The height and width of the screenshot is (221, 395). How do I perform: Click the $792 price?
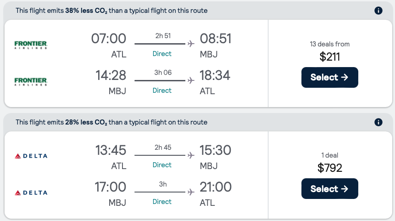(329, 168)
